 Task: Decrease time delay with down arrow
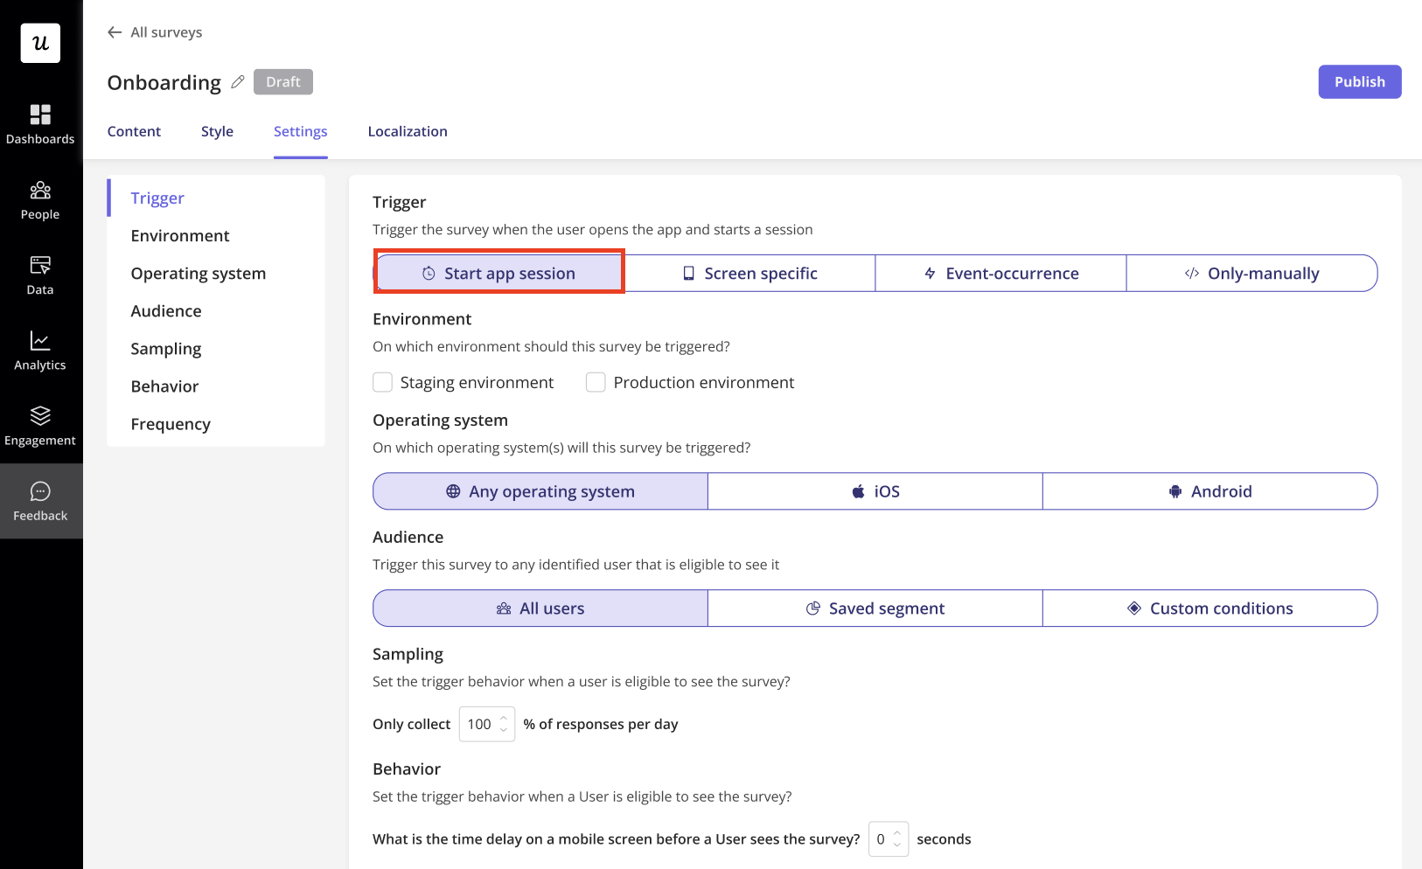[x=897, y=845]
